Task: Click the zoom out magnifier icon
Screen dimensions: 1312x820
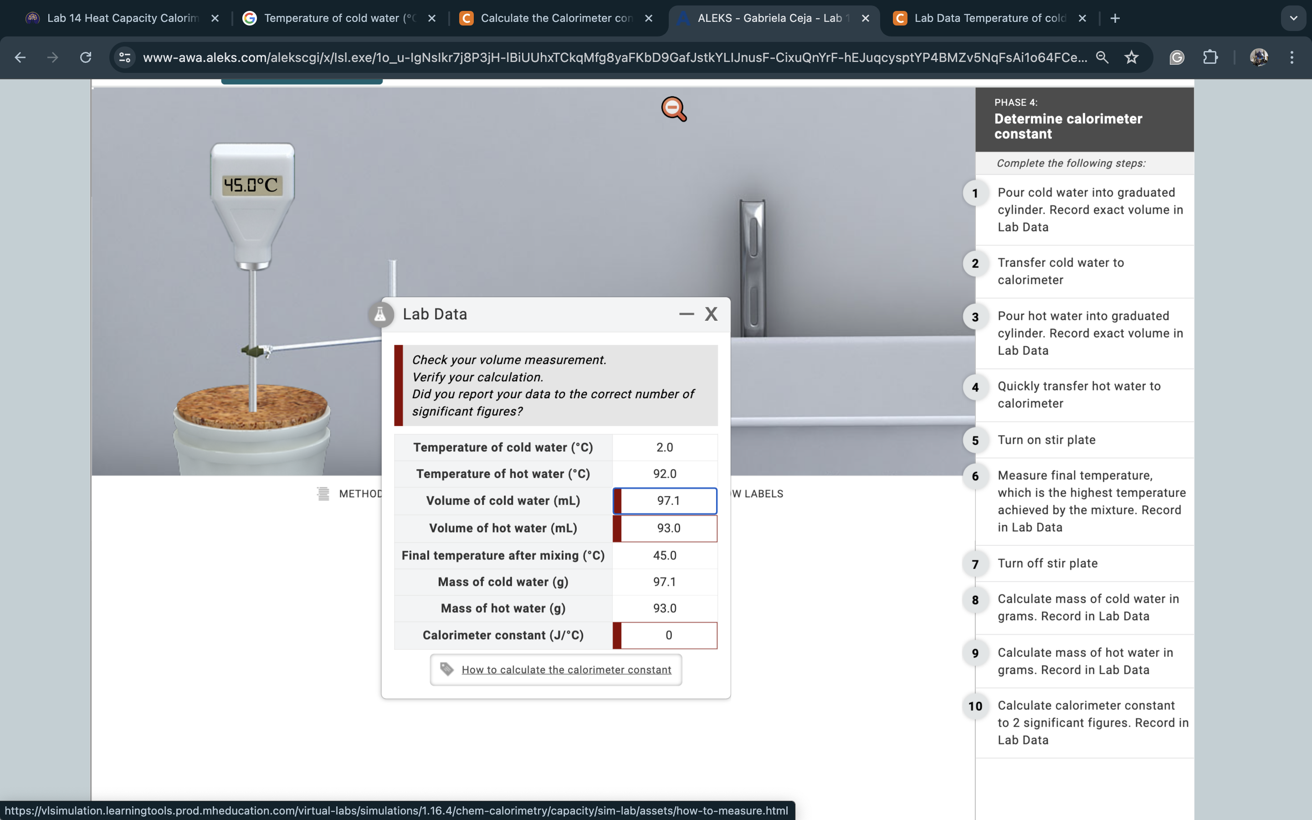Action: coord(673,108)
